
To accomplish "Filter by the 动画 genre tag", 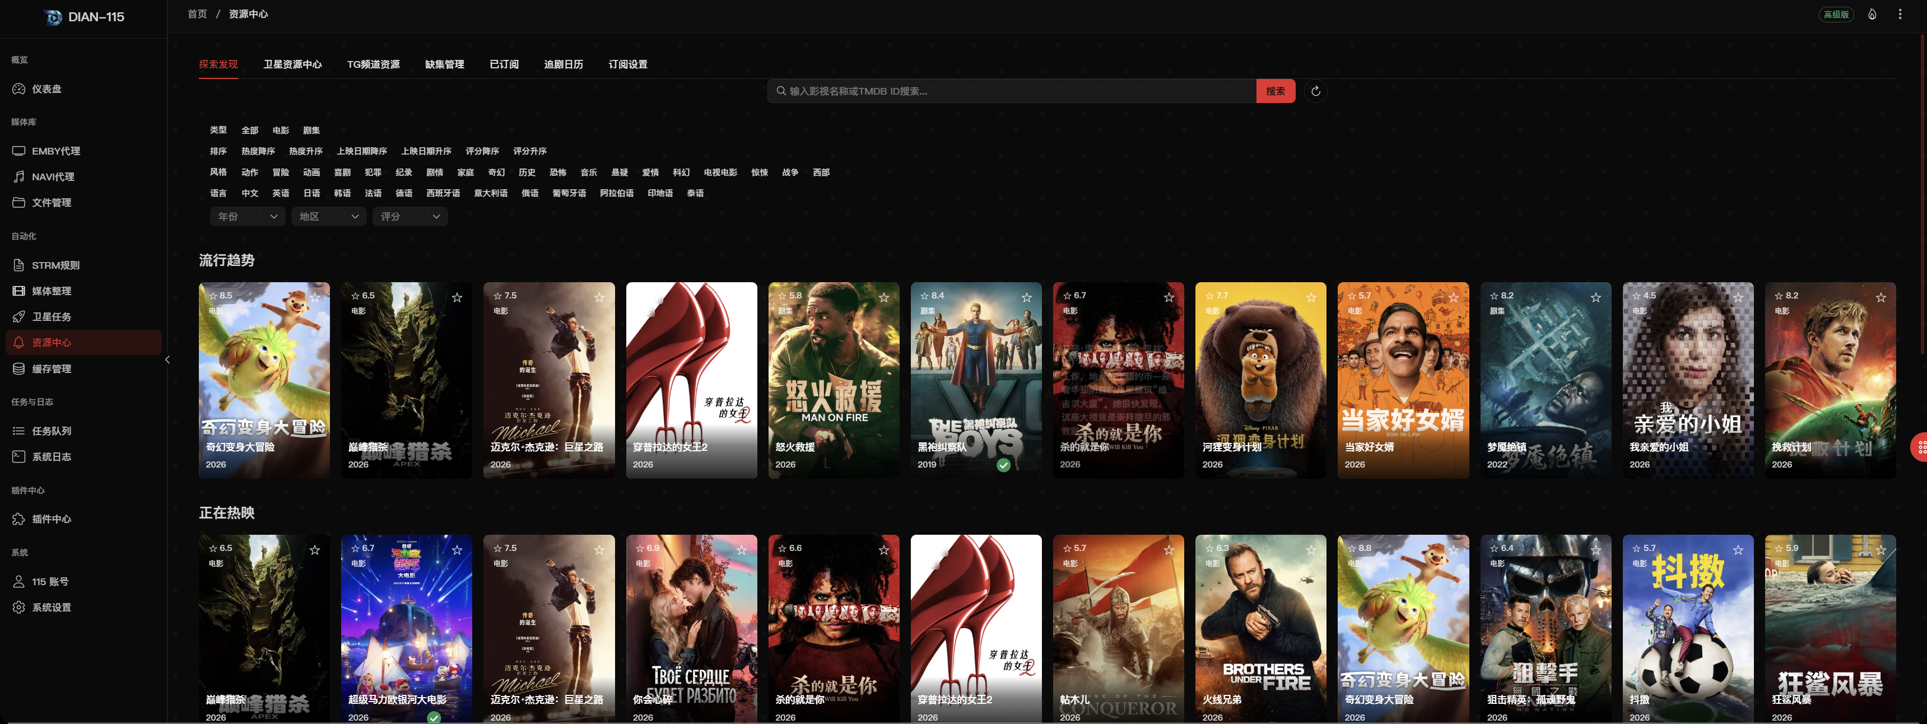I will (311, 173).
